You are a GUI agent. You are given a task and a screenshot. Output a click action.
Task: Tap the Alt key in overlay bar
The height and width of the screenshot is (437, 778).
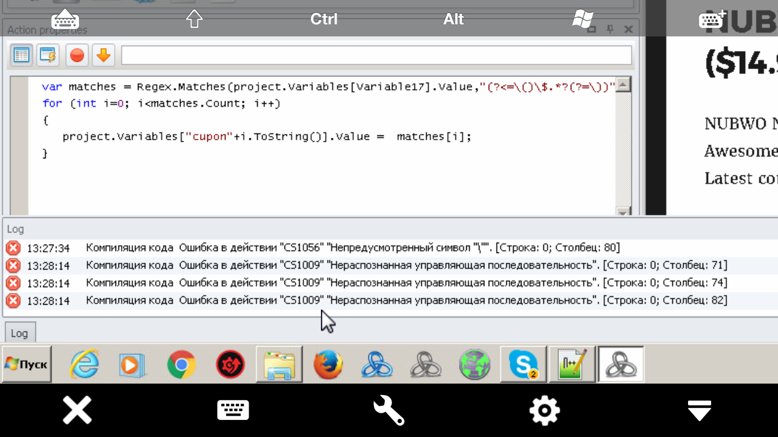coord(453,19)
